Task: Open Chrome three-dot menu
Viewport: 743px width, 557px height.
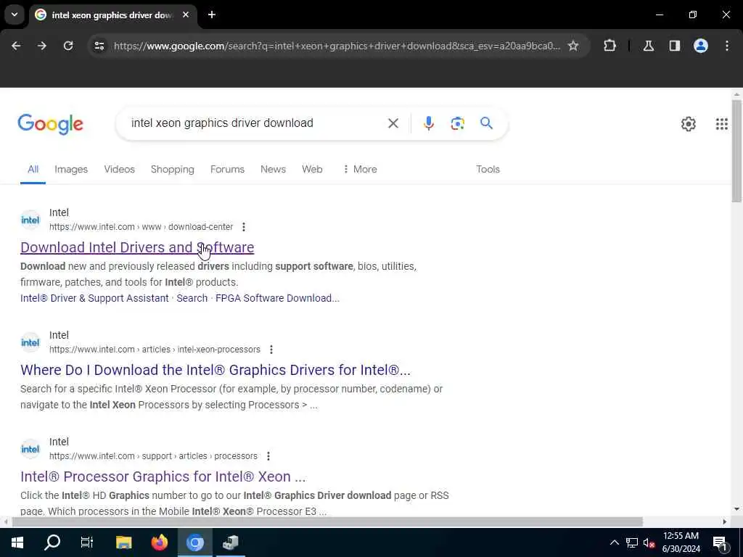Action: point(727,46)
